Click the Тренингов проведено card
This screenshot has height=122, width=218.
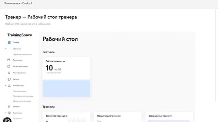(x=66, y=117)
